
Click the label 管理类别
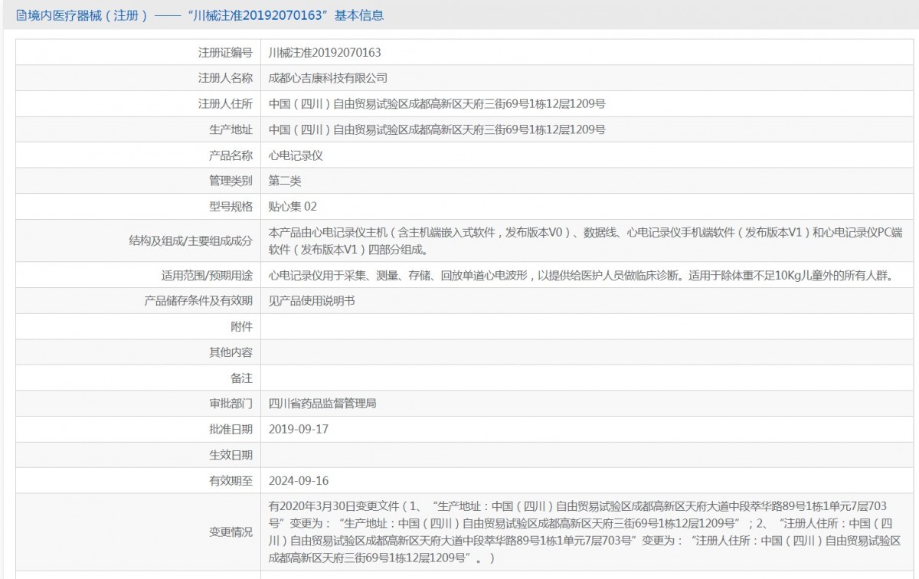coord(231,182)
